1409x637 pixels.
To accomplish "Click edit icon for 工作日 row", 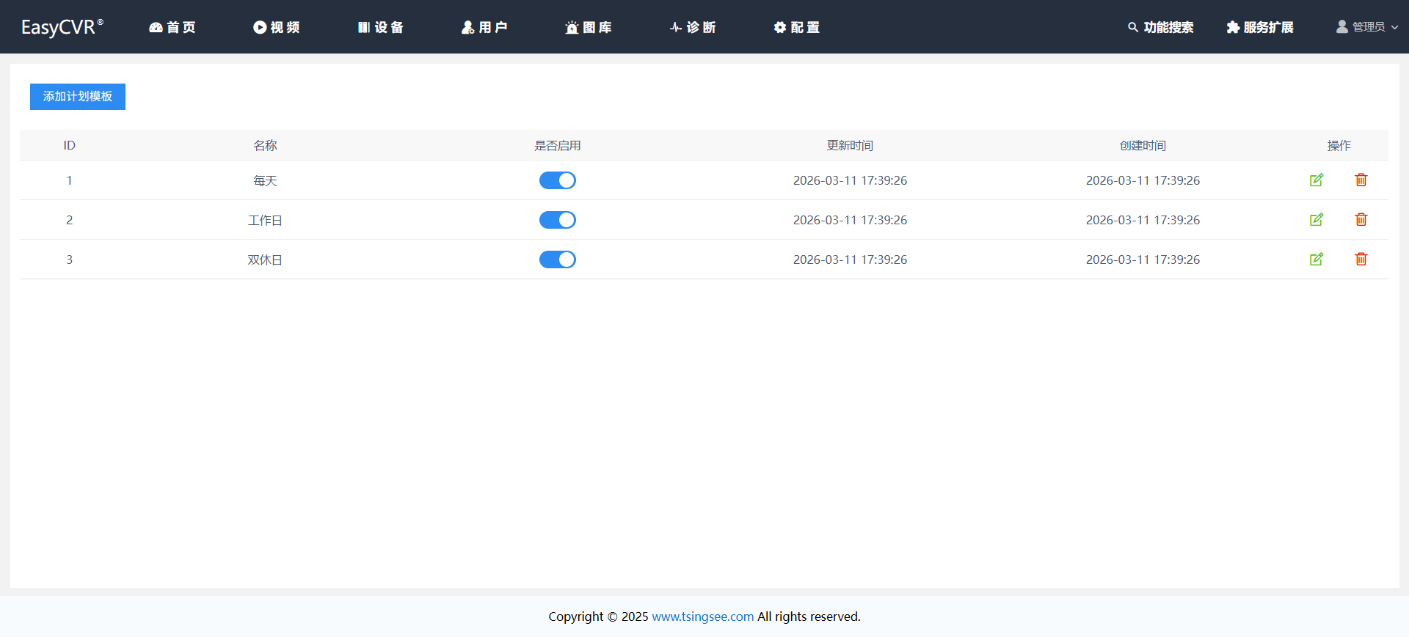I will tap(1317, 220).
